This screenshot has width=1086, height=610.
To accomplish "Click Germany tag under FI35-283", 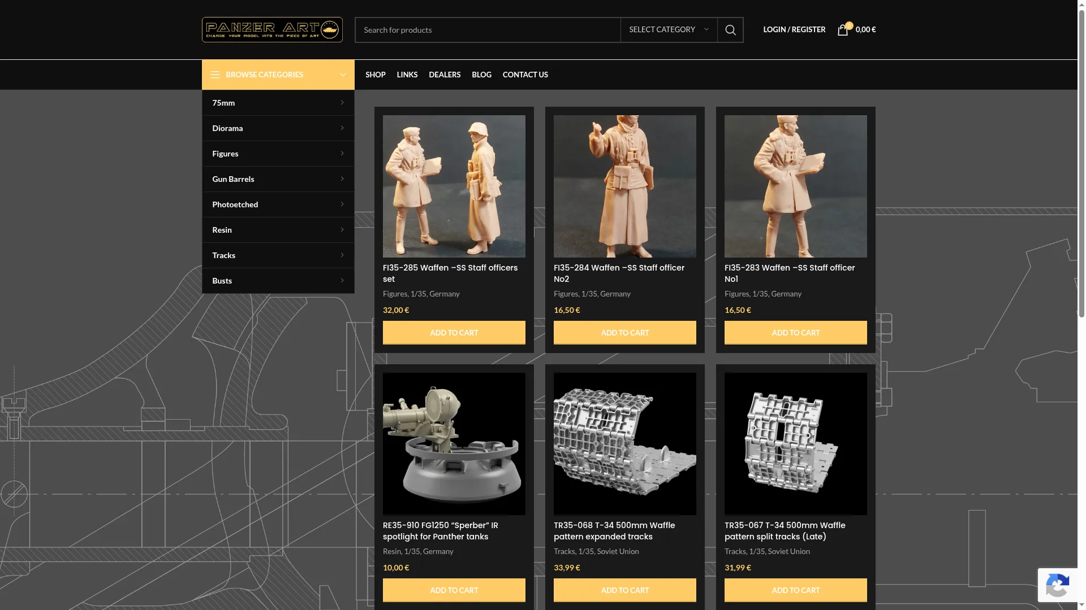I will pyautogui.click(x=786, y=294).
